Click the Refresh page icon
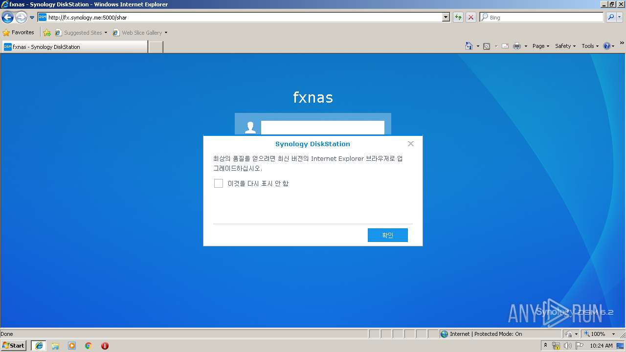Viewport: 626px width, 352px height. (x=458, y=17)
